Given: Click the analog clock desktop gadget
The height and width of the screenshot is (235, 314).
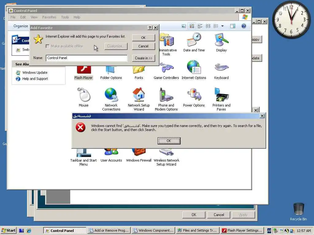Looking at the screenshot, I should 291,19.
